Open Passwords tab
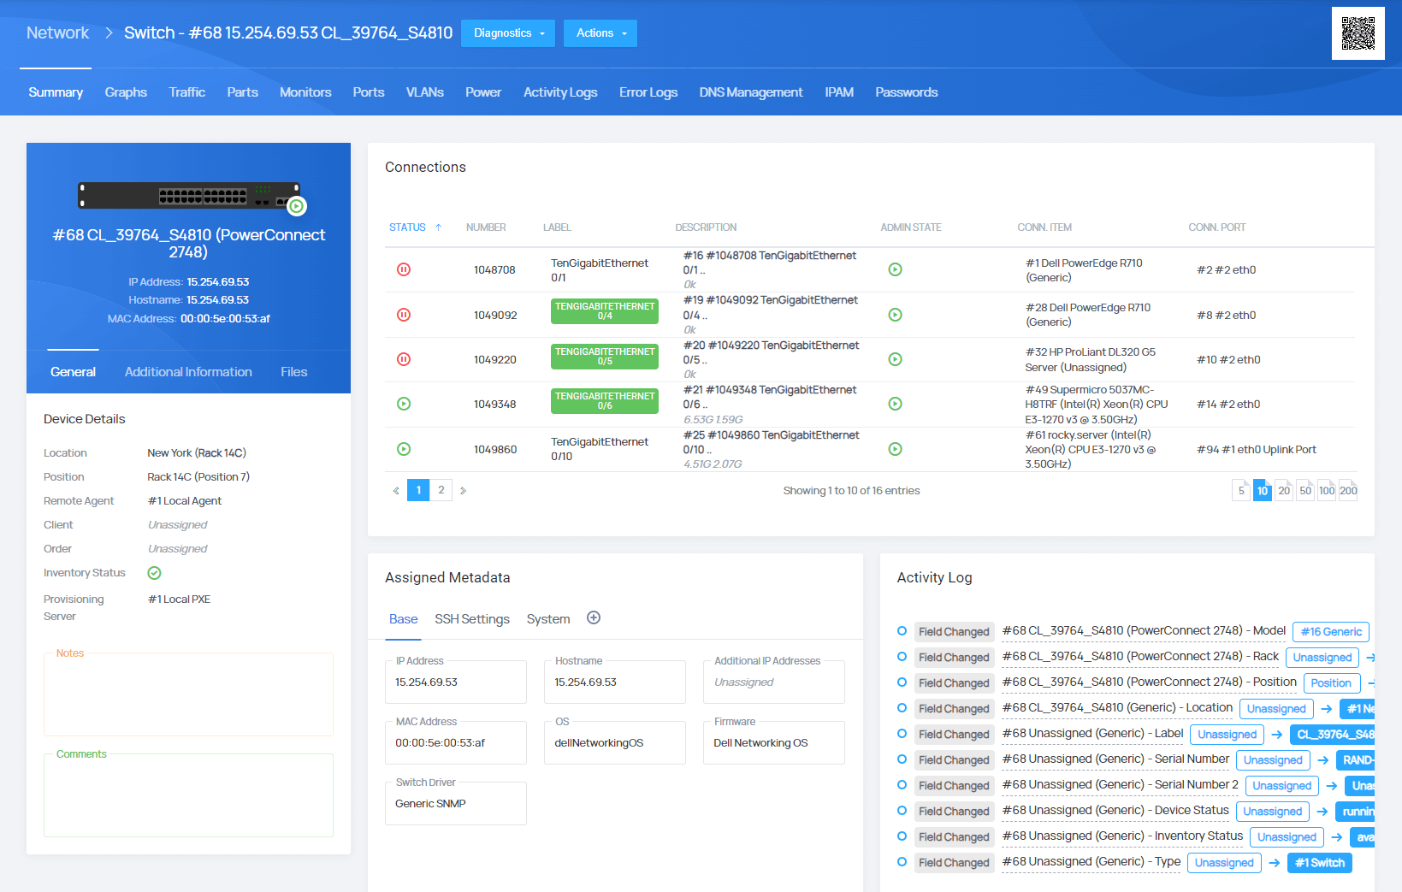The image size is (1402, 892). pyautogui.click(x=907, y=92)
